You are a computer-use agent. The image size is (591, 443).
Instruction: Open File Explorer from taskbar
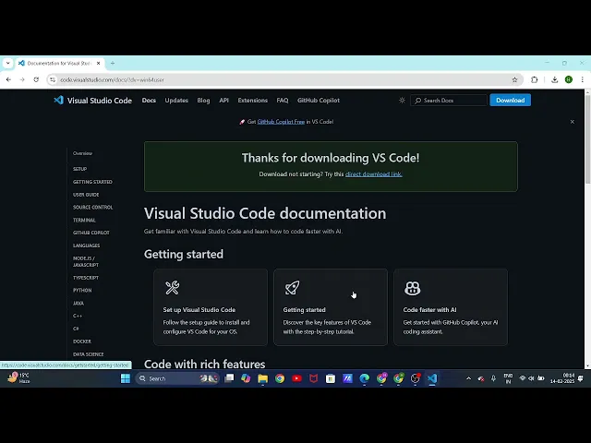coord(262,378)
